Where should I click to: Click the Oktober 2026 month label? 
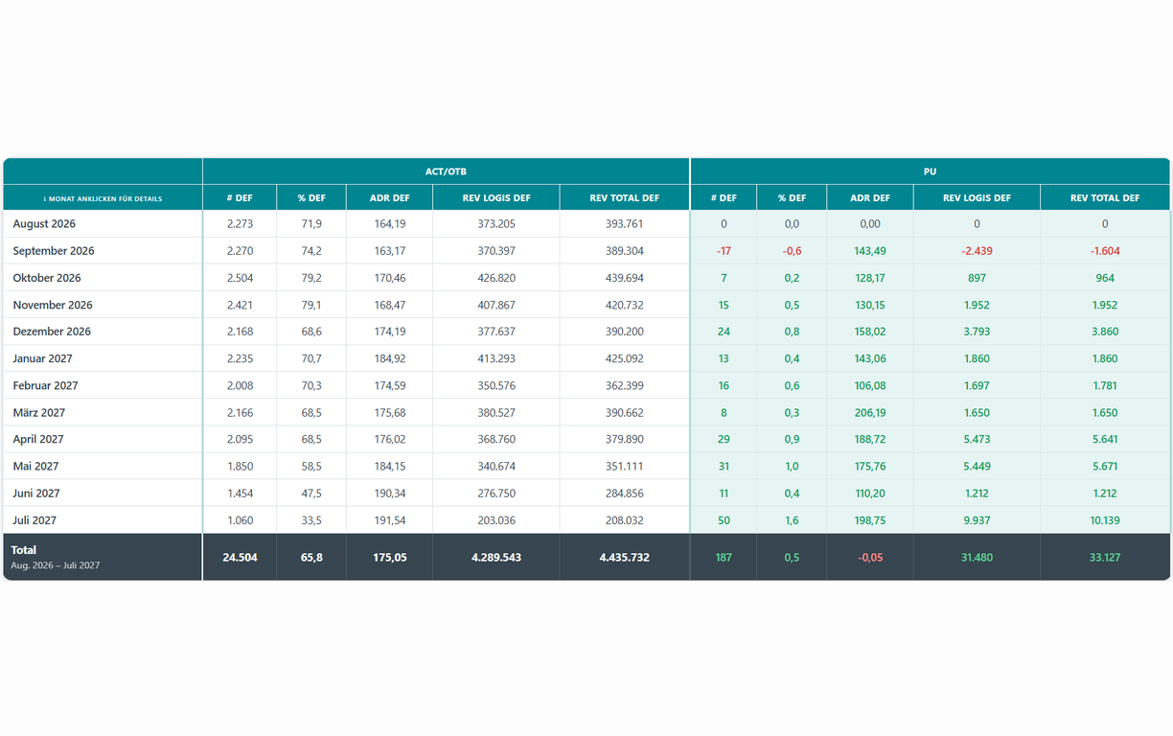[x=47, y=278]
